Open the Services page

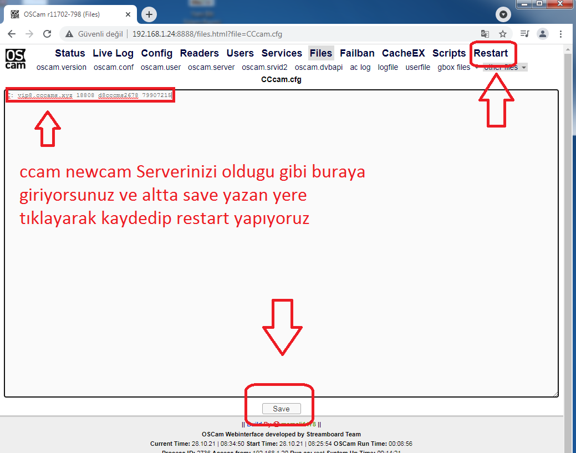click(x=282, y=53)
